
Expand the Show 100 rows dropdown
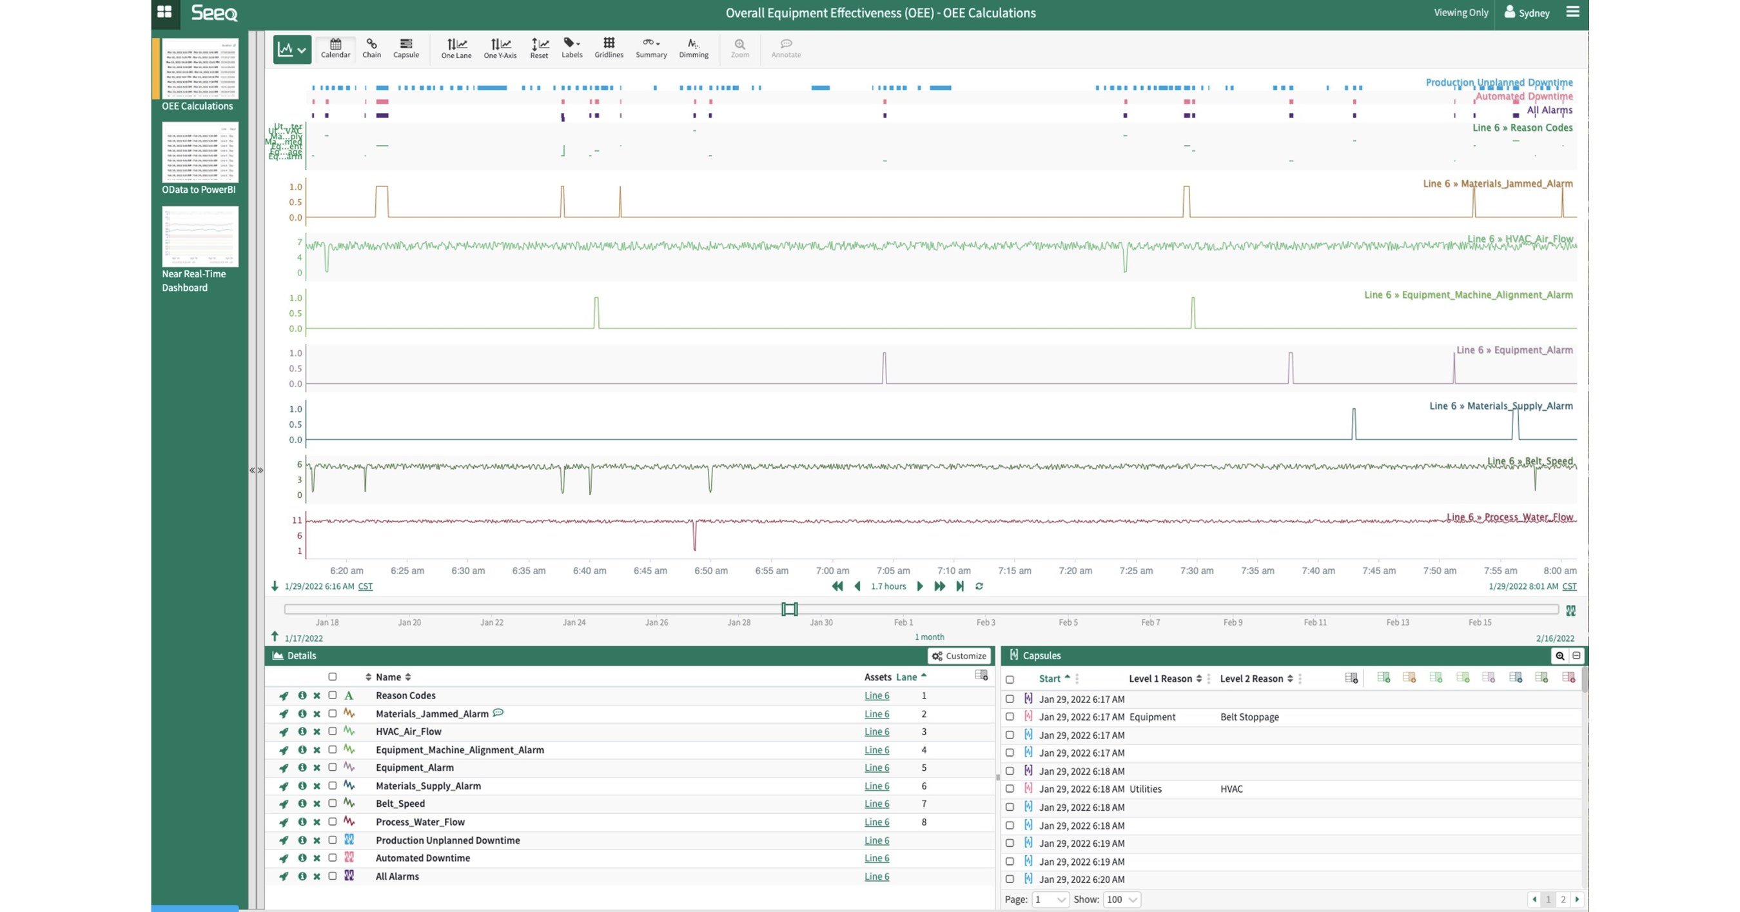click(1122, 899)
